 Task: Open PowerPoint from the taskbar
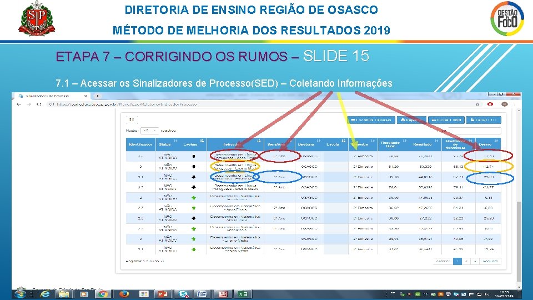(x=163, y=294)
